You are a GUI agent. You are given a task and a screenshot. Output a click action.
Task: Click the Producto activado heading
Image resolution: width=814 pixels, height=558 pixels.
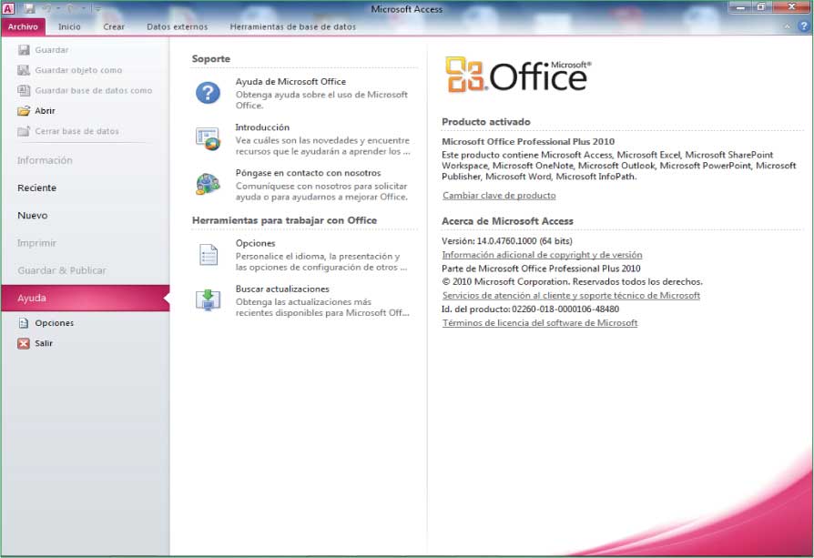click(x=486, y=121)
